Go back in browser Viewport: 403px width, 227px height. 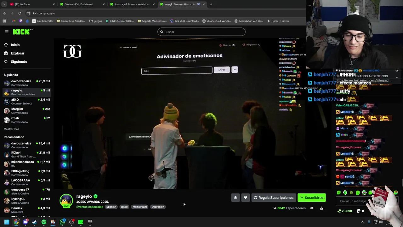point(4,13)
